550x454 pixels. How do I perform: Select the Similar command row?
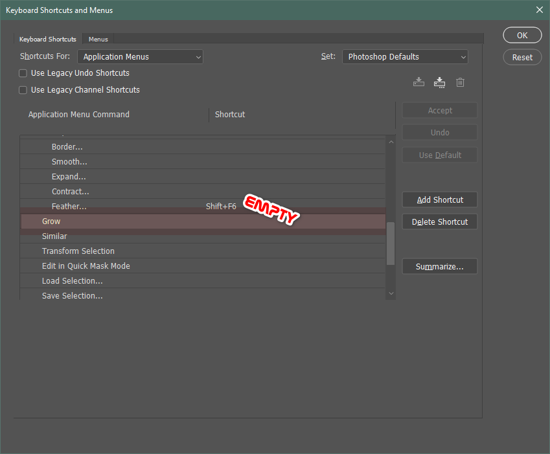tap(54, 236)
